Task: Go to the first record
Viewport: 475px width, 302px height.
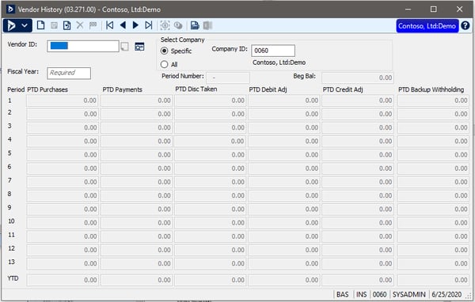Action: (110, 25)
